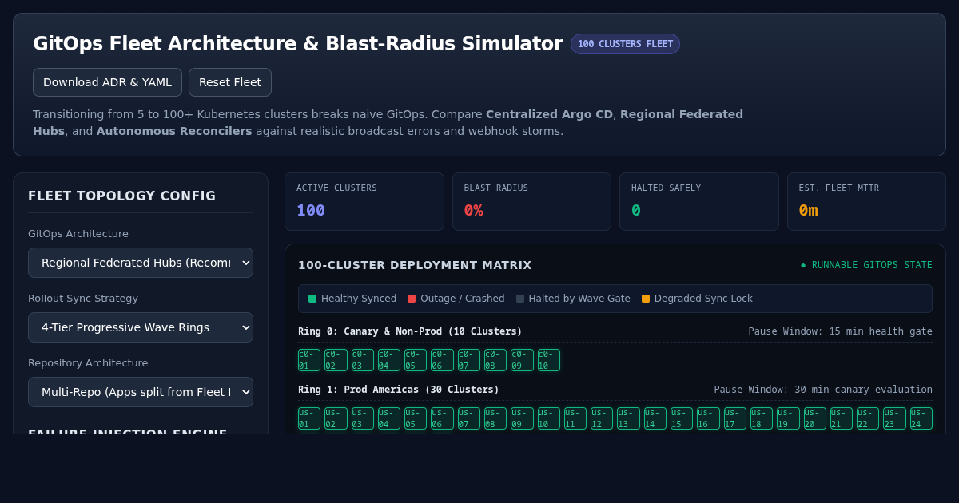Select Americas cluster us-09 tile

pos(522,418)
